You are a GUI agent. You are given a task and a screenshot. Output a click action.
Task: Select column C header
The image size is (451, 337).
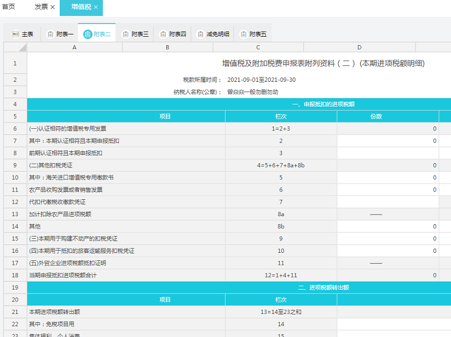click(x=258, y=47)
